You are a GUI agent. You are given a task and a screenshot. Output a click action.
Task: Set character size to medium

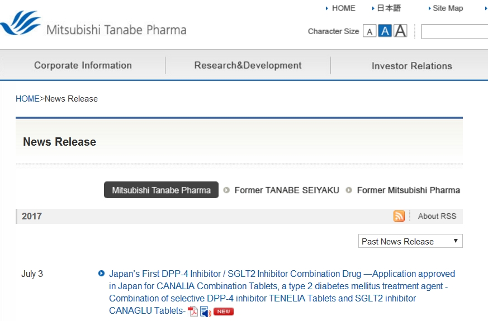click(385, 31)
